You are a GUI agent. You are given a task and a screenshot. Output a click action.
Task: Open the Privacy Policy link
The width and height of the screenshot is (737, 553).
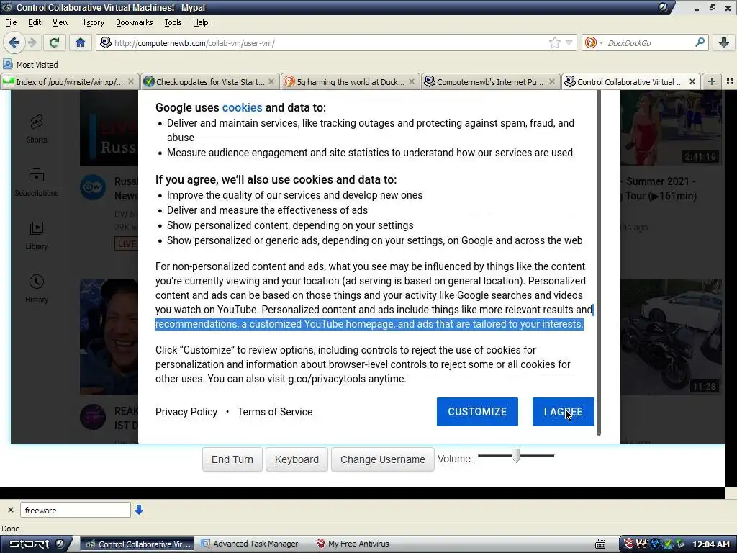point(186,412)
